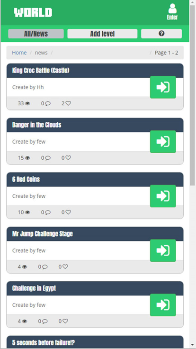Click the WORLD logo title
Viewport: 196px width, 349px height.
point(33,12)
